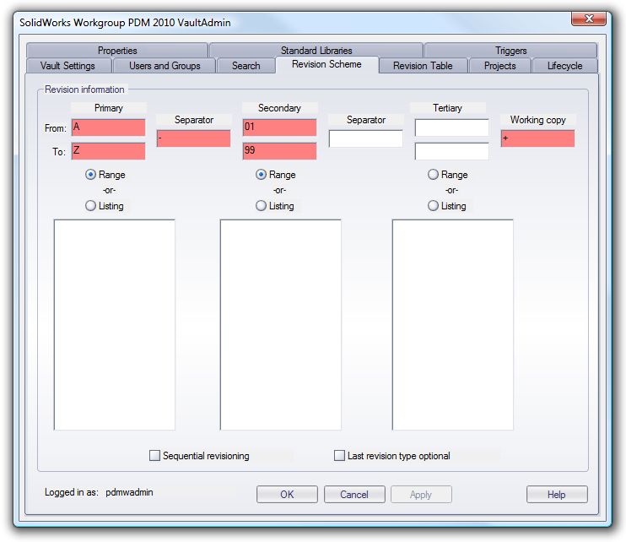
Task: Open the Users and Groups tab
Action: pyautogui.click(x=165, y=66)
